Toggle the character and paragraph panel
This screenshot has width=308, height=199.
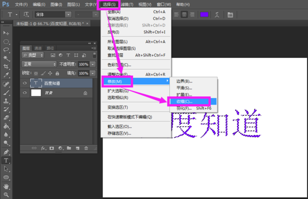(x=230, y=15)
